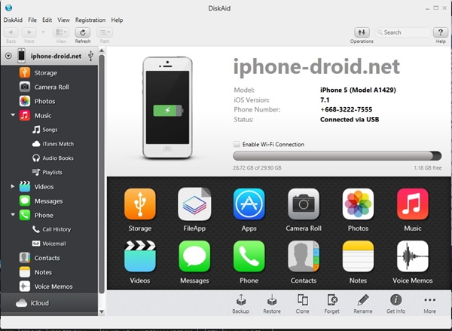Collapse the Music tree node
The height and width of the screenshot is (331, 452).
coord(13,115)
